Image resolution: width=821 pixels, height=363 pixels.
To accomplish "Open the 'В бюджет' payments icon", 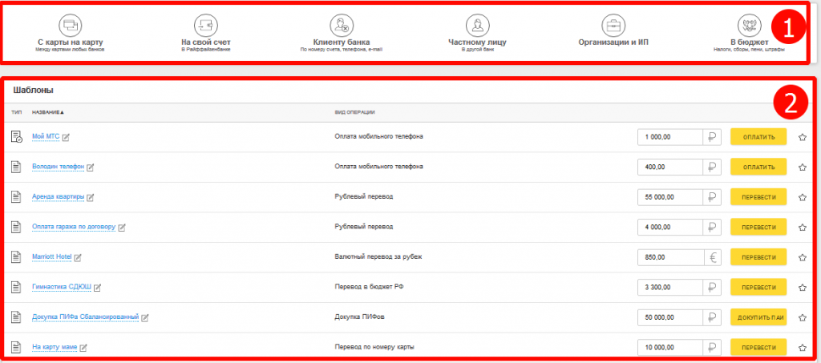I will [x=749, y=23].
